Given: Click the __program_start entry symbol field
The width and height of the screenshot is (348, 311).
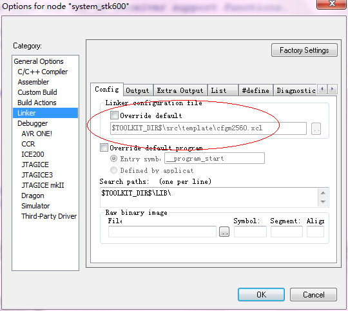Looking at the screenshot, I should (x=215, y=158).
